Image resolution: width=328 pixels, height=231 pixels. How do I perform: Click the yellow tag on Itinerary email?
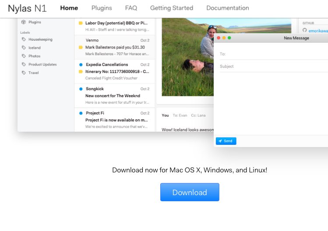click(81, 72)
